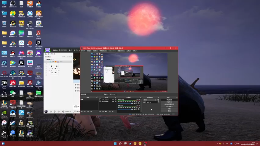Click user avatar in YY window bottom bar
This screenshot has width=260, height=146.
pyautogui.click(x=46, y=111)
